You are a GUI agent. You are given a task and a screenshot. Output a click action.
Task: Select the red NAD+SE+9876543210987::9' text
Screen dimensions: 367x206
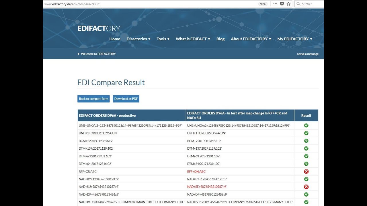[207, 187]
